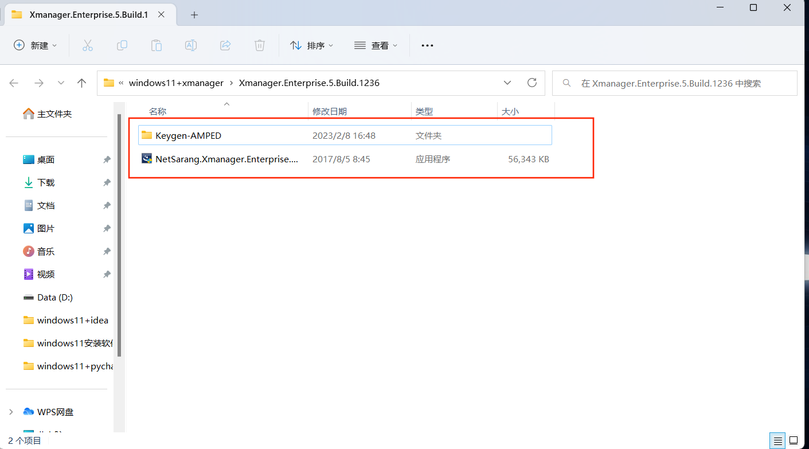Image resolution: width=809 pixels, height=449 pixels.
Task: Sort by 大小 column header
Action: 510,112
